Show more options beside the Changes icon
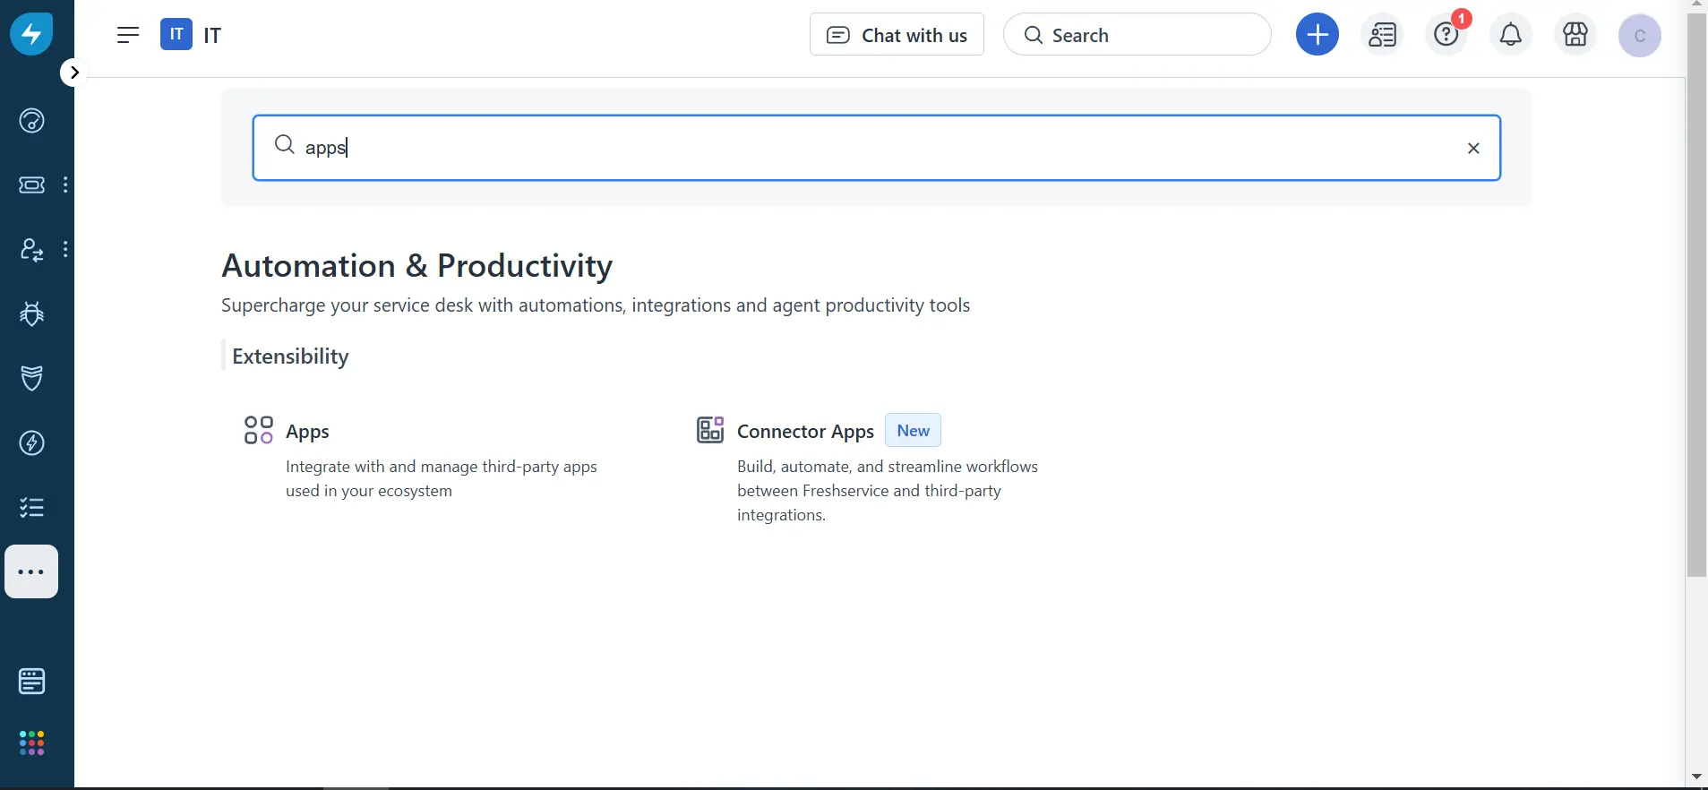The height and width of the screenshot is (790, 1708). (x=65, y=249)
